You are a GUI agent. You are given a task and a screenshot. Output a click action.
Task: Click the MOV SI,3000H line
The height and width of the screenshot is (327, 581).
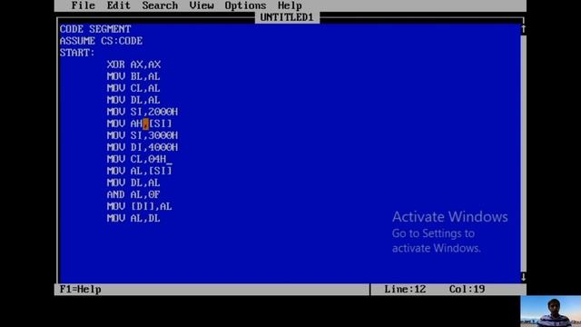(143, 135)
